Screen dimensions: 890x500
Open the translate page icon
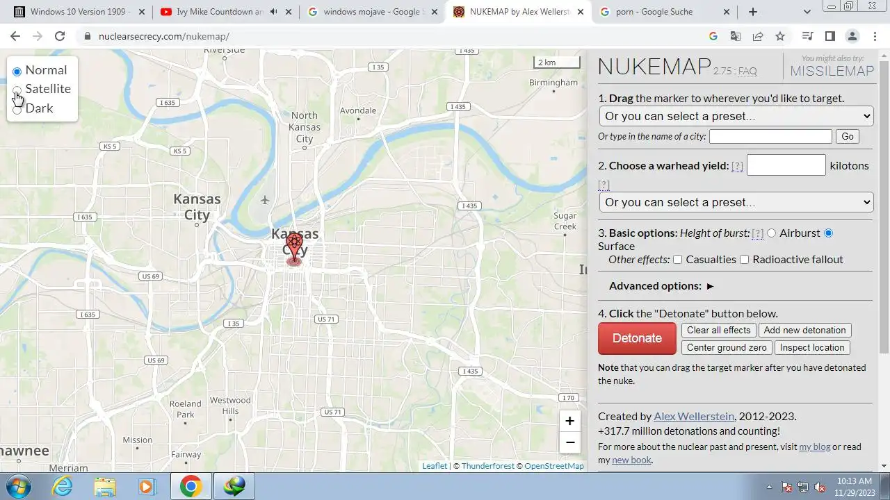[735, 36]
